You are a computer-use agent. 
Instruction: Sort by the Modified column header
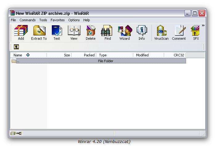148,55
